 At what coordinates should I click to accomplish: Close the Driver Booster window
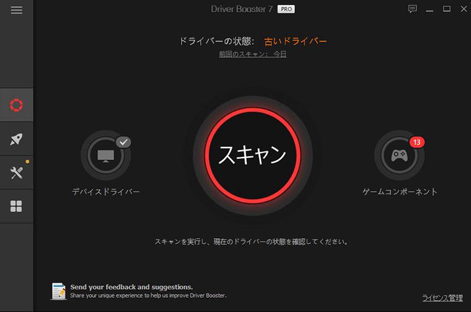[464, 9]
